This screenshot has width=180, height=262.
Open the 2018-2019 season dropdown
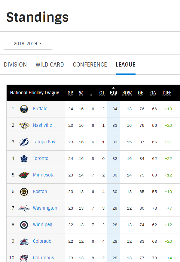tap(28, 44)
